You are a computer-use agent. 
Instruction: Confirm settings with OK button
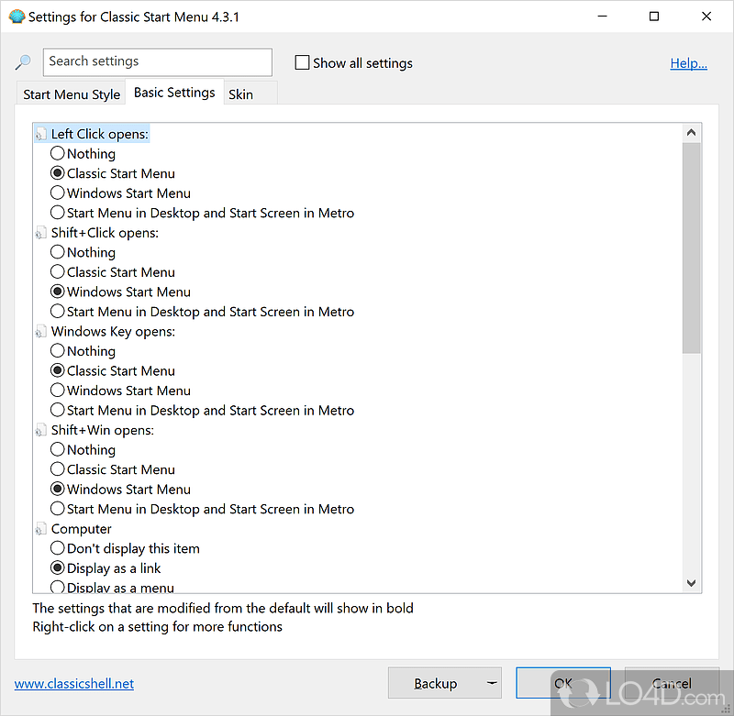point(563,683)
